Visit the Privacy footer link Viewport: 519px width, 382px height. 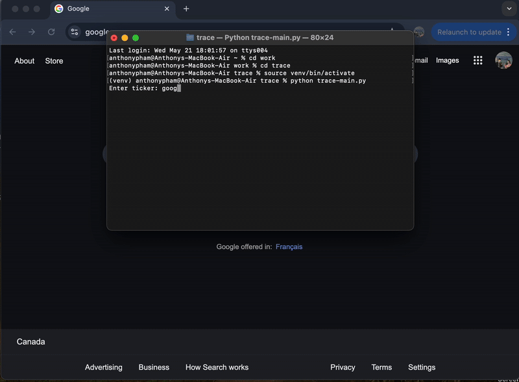point(343,367)
